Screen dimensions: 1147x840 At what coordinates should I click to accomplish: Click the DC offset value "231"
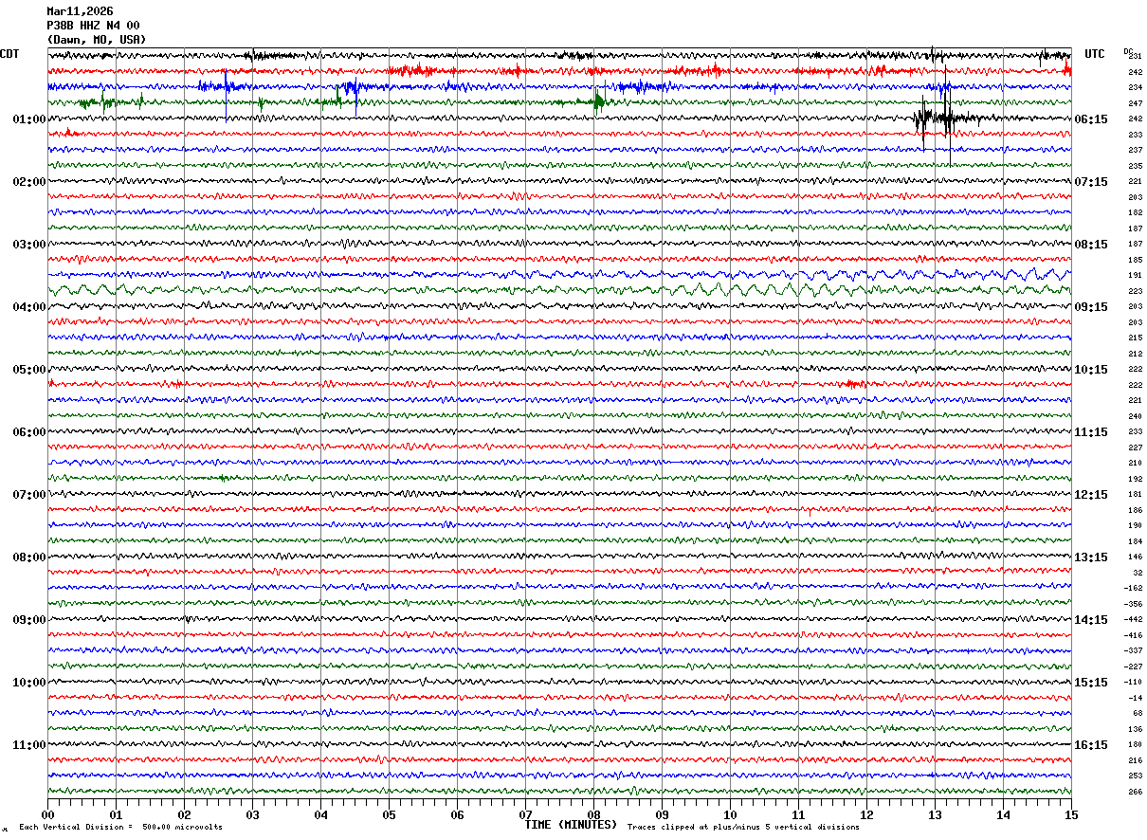coord(1136,57)
